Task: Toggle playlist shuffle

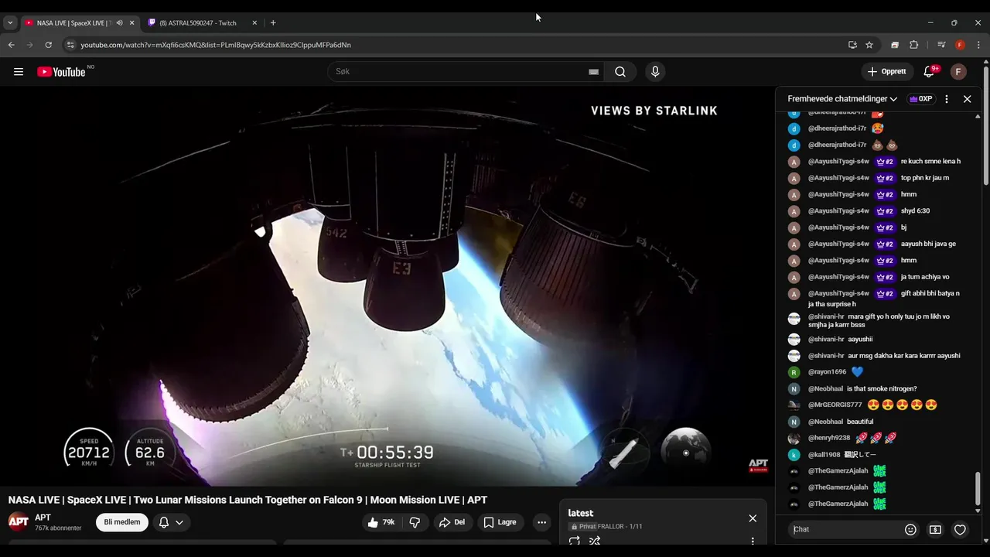Action: pos(595,541)
